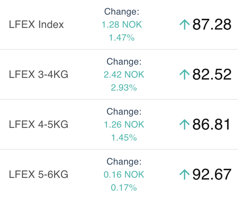238x199 pixels.
Task: Click the 1.28 NOK change value
Action: coord(122,24)
